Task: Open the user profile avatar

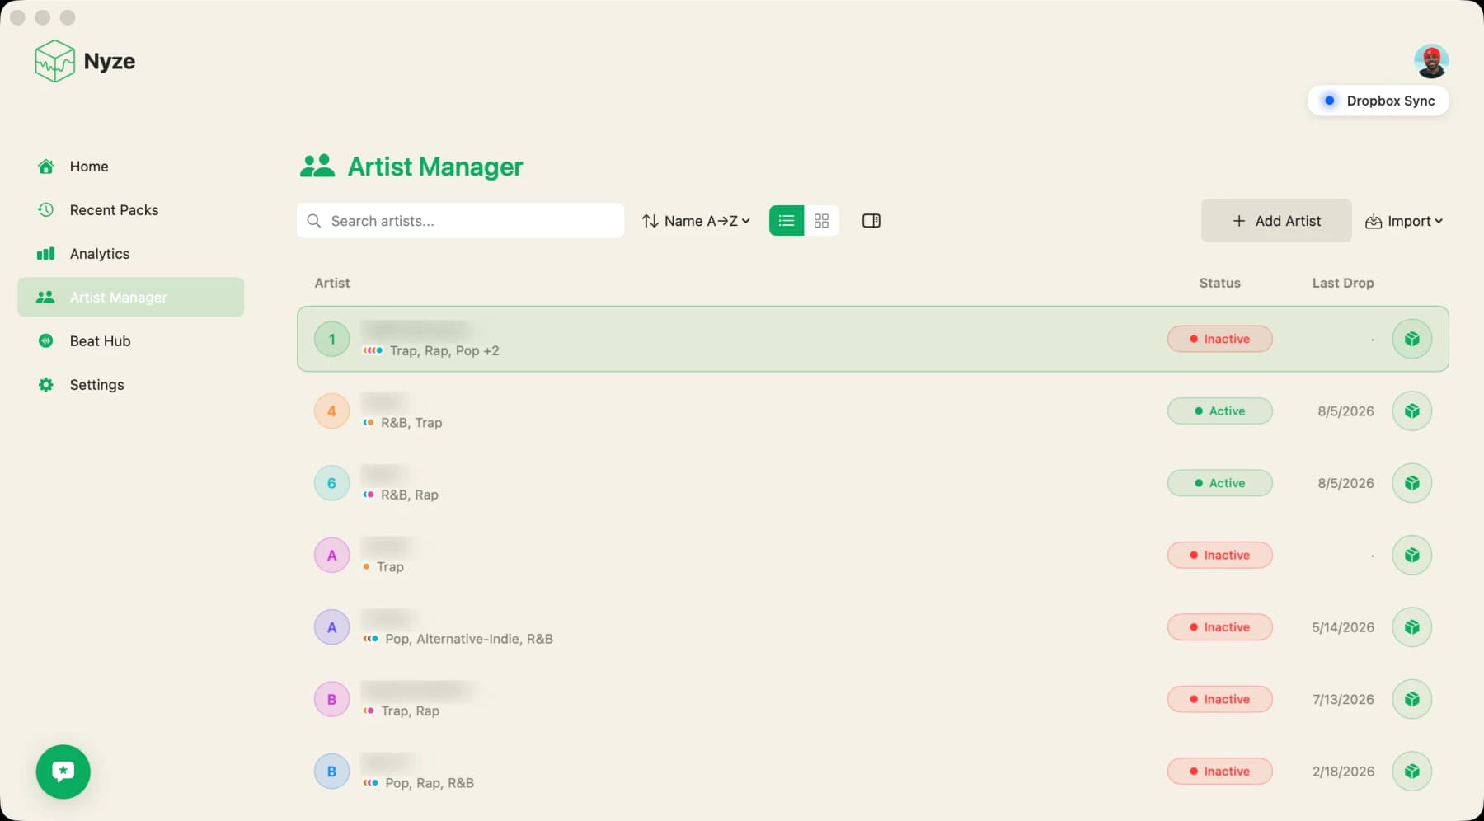Action: [x=1431, y=61]
